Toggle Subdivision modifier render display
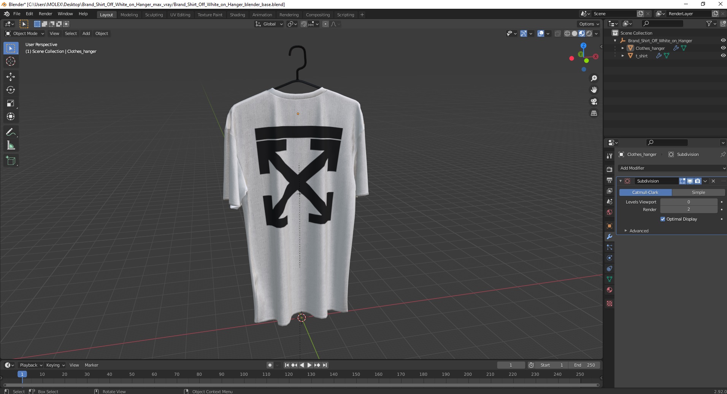The height and width of the screenshot is (394, 727). (x=697, y=181)
